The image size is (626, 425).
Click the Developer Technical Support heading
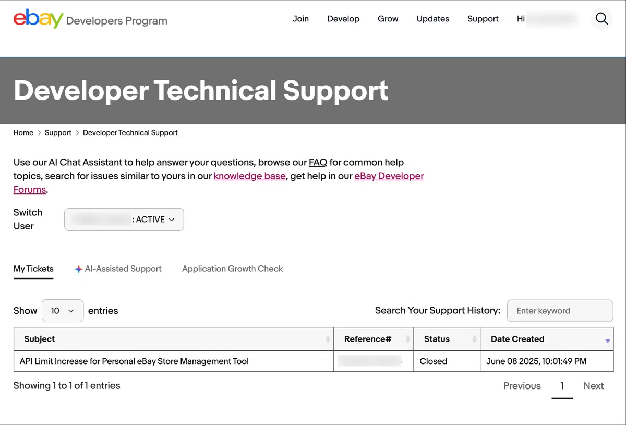click(201, 90)
